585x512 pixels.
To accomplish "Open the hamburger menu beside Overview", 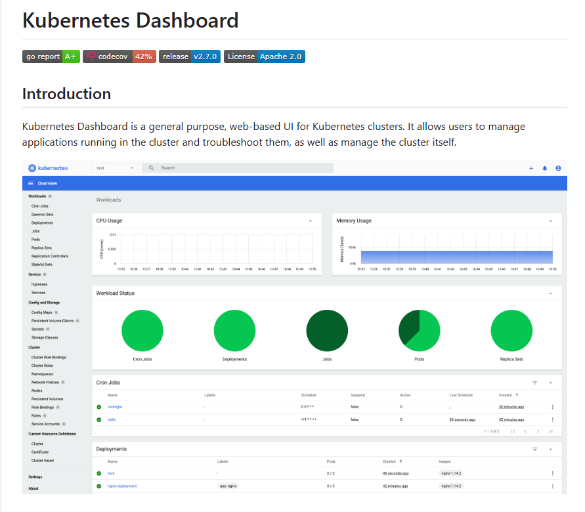I will 31,183.
